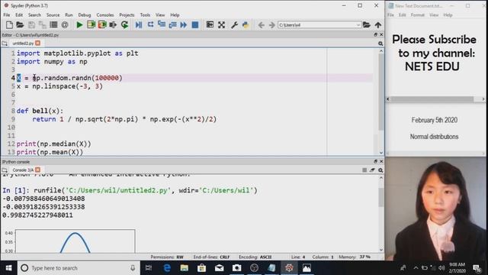Open the Edit menu in Spyder
The image size is (488, 275).
(19, 15)
